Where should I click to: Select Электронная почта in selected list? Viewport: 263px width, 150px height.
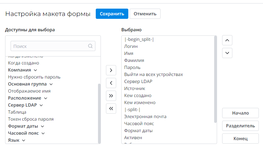(x=145, y=116)
